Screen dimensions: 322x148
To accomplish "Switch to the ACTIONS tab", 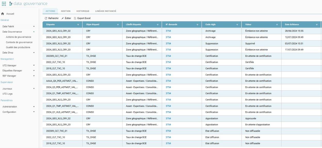I will 50,11.
